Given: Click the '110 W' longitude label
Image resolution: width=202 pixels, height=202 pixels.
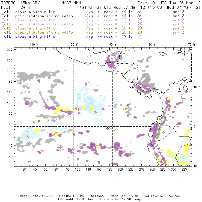Looking at the screenshot, I should pos(34,44).
